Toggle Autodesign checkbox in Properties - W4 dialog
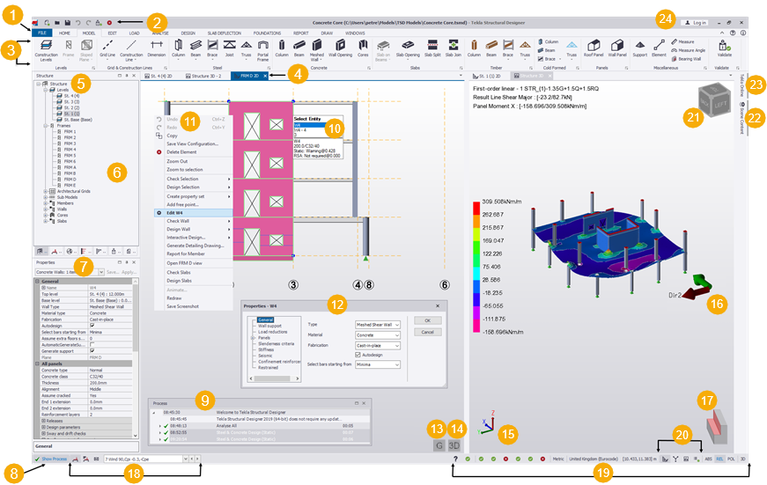767x485 pixels. 358,355
